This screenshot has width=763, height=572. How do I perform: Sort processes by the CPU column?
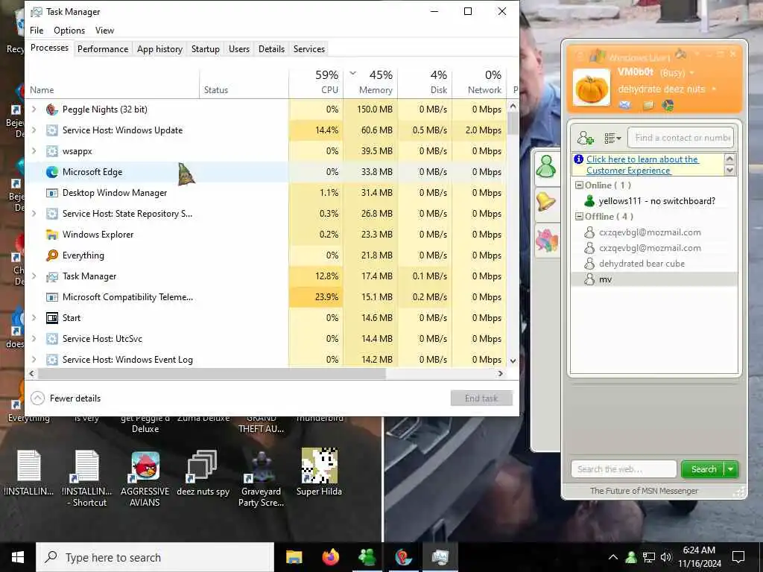click(316, 82)
